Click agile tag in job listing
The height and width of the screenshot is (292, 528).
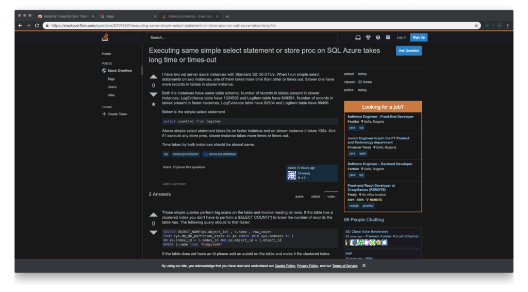(362, 154)
